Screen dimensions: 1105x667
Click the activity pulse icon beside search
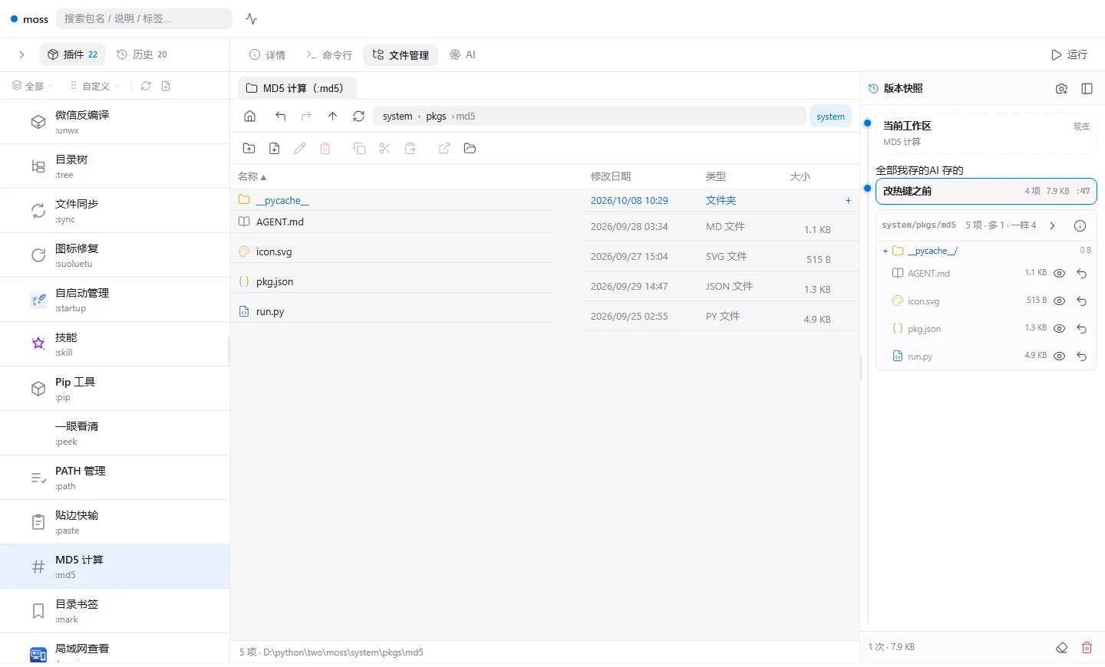251,19
